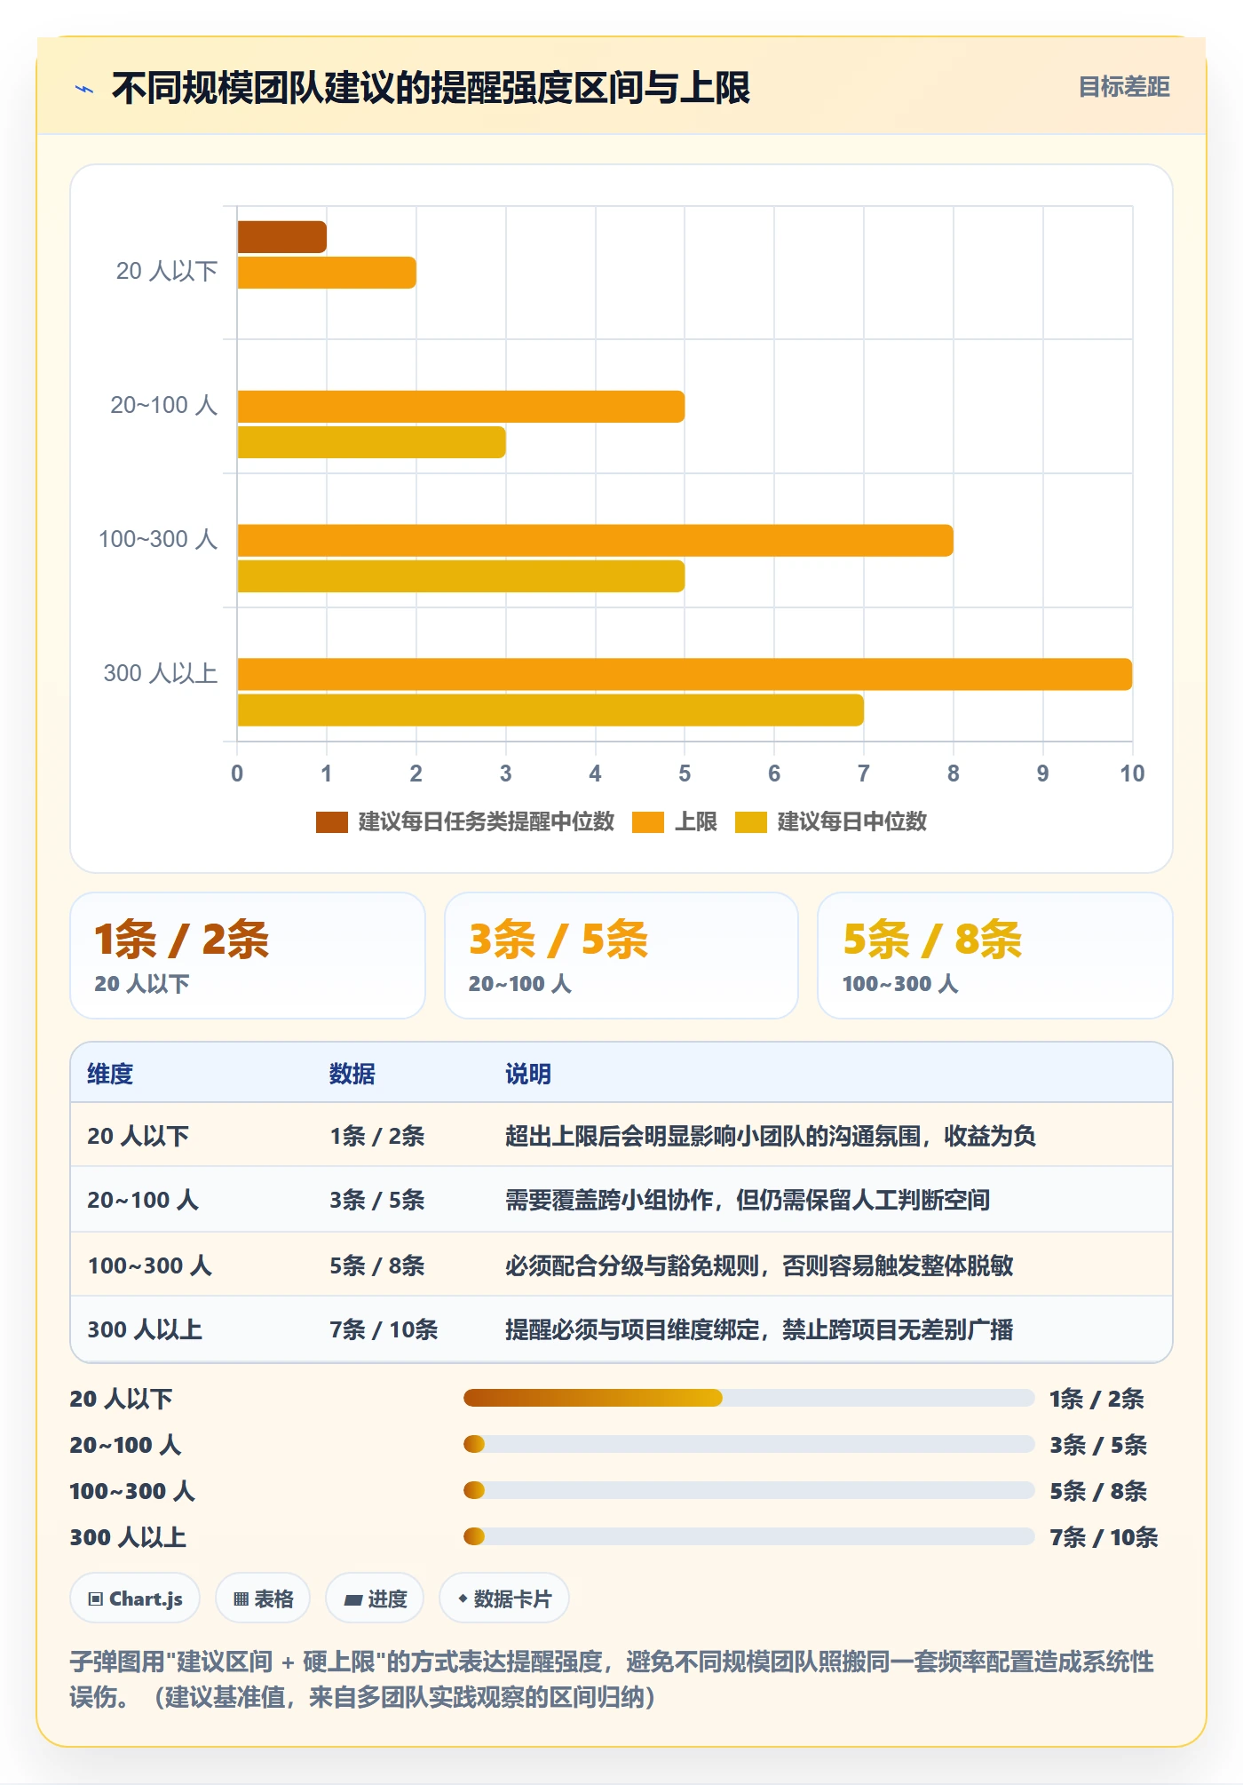Click the 300 人以上 chart axis label
Image resolution: width=1243 pixels, height=1785 pixels.
(161, 673)
